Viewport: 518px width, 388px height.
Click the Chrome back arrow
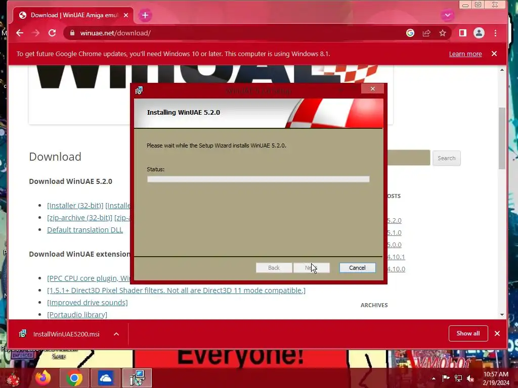20,33
